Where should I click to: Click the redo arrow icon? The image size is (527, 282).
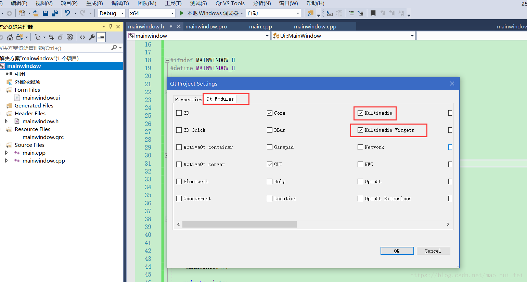82,13
